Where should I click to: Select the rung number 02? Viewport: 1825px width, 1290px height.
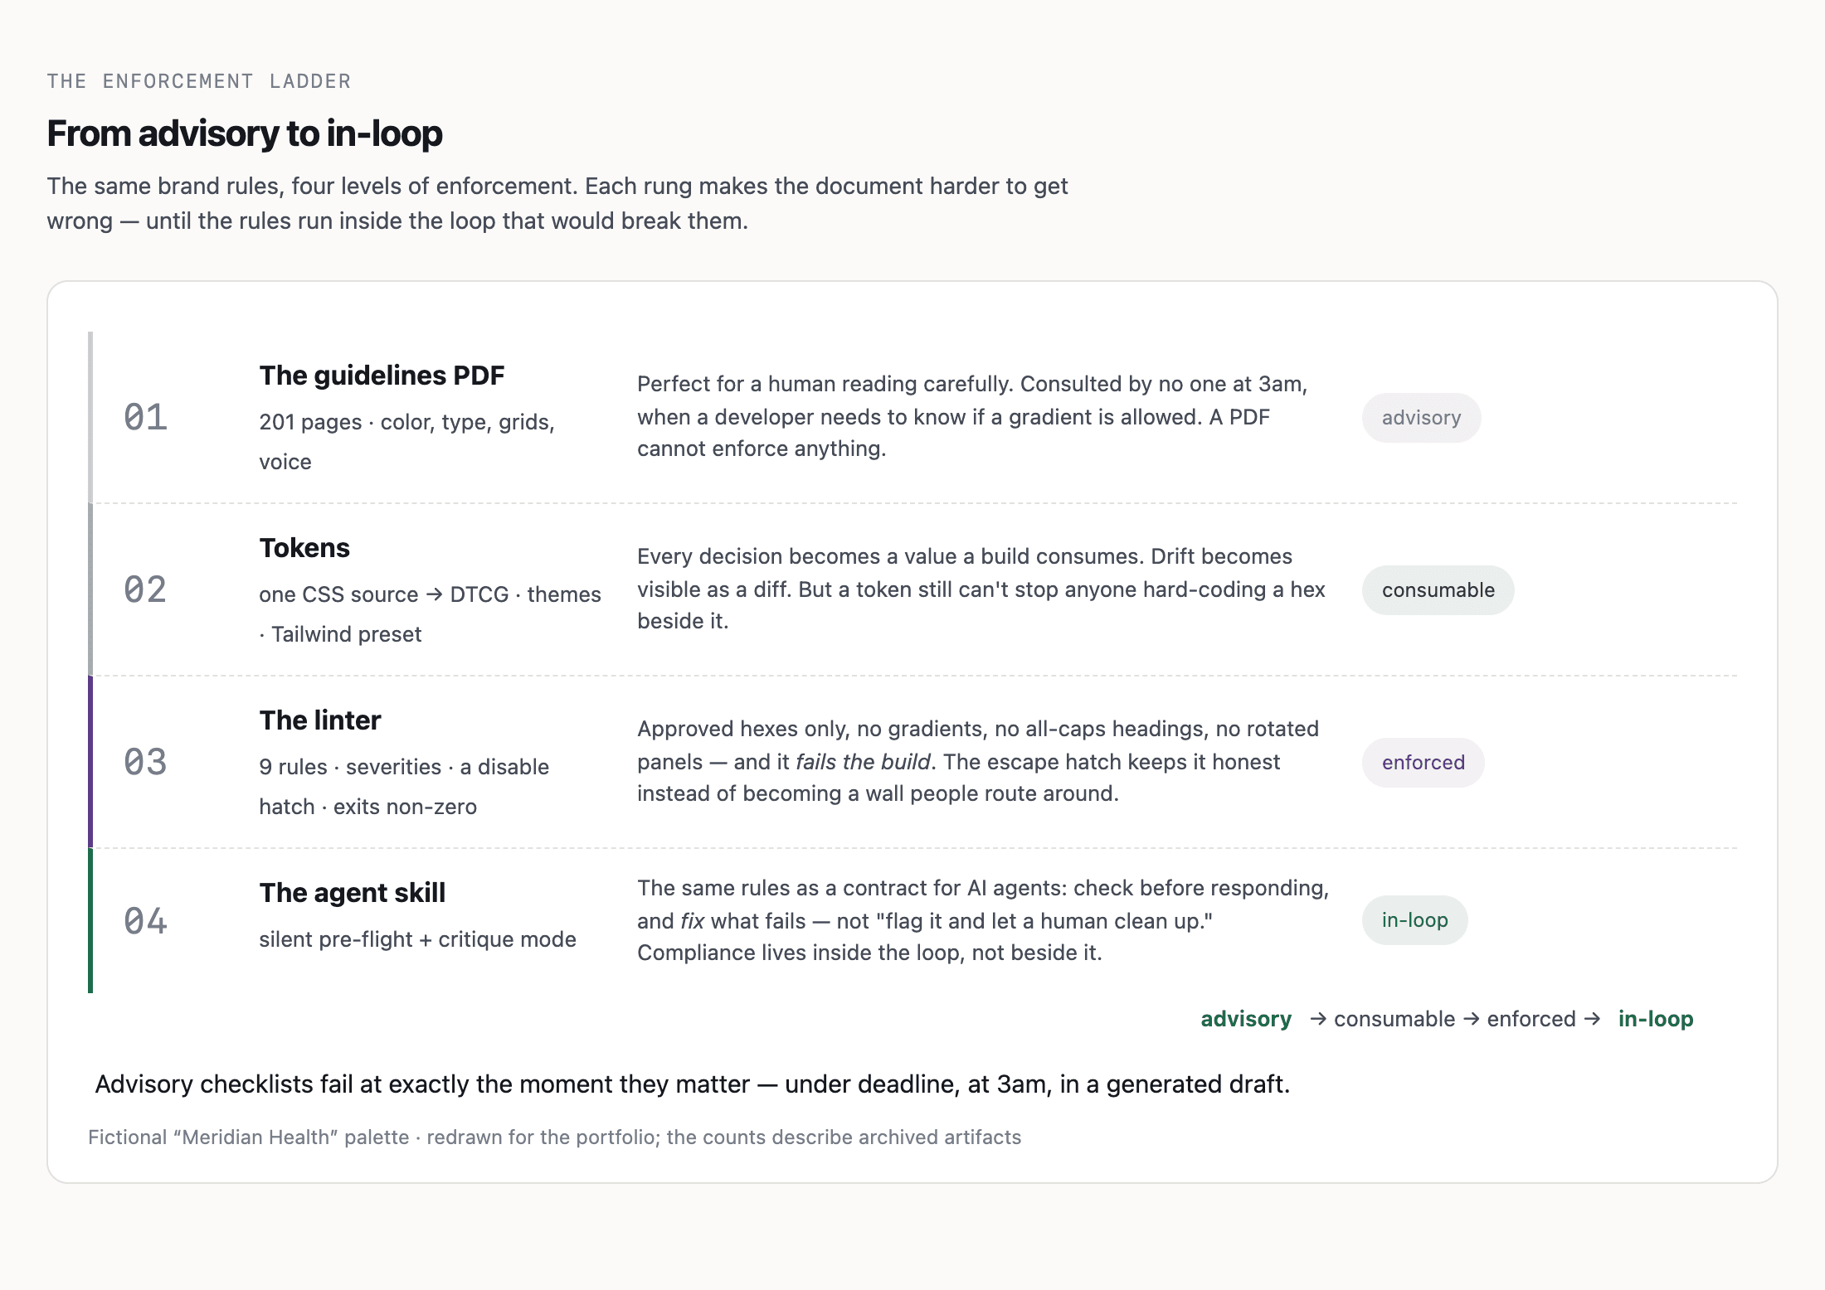pos(145,589)
